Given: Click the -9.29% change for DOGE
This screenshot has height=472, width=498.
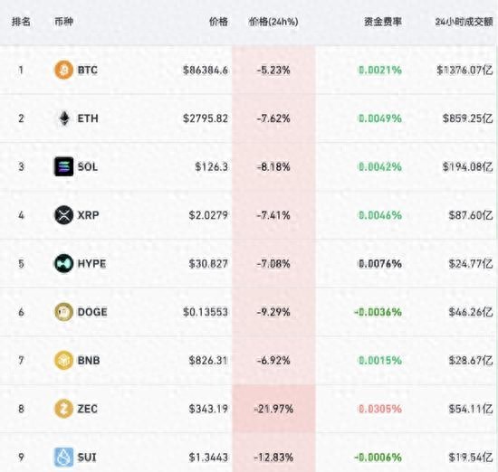Looking at the screenshot, I should click(x=273, y=312).
